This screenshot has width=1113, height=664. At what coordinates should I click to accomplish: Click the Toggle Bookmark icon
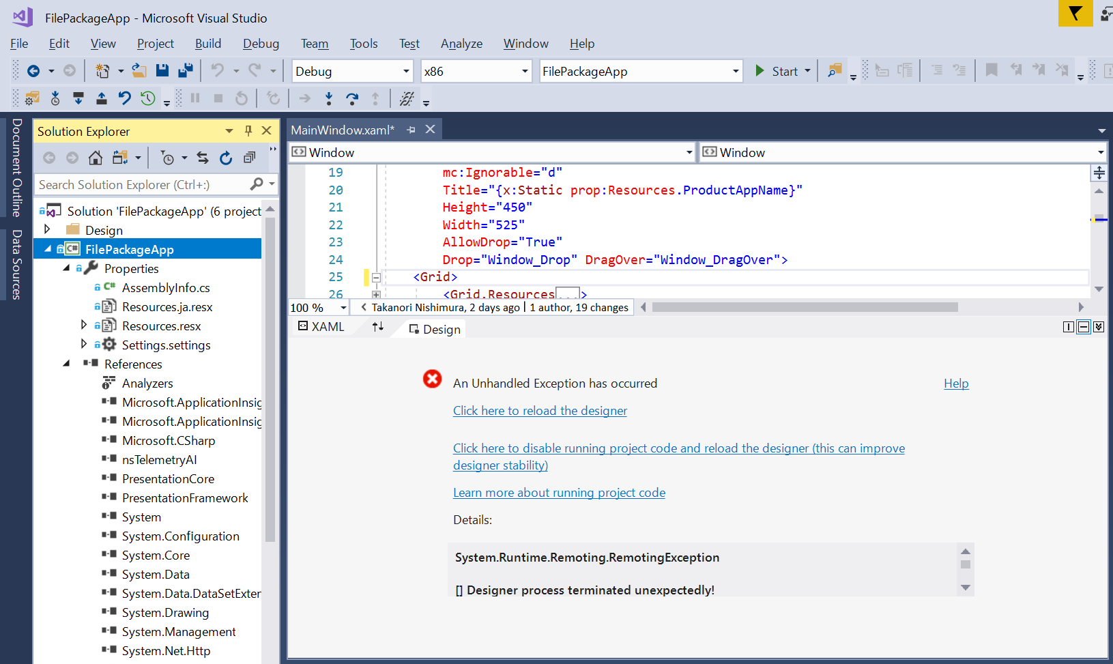pyautogui.click(x=992, y=69)
